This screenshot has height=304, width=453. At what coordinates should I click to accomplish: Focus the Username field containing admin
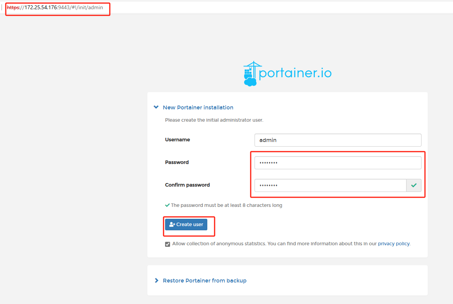coord(337,140)
